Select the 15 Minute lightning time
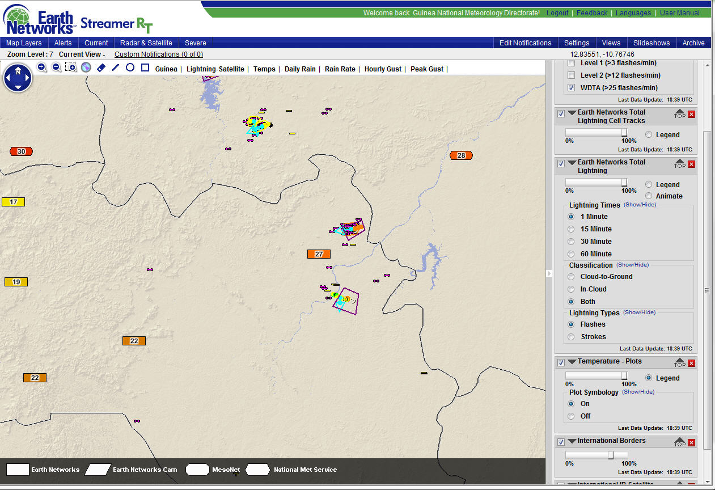This screenshot has width=715, height=490. point(571,229)
